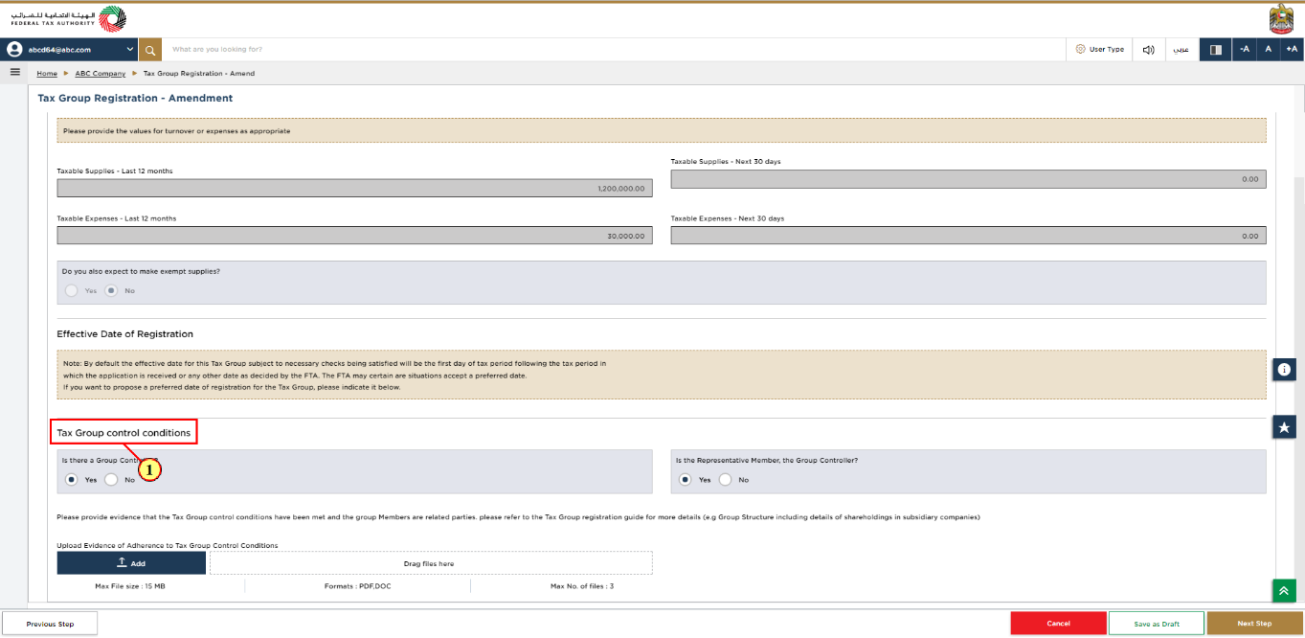Screen dimensions: 1305x638
Task: Select No for Representative Member is Group Controller
Action: tap(725, 479)
